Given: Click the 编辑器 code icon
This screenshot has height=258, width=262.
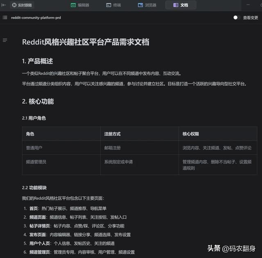Looking at the screenshot, I should (x=73, y=5).
